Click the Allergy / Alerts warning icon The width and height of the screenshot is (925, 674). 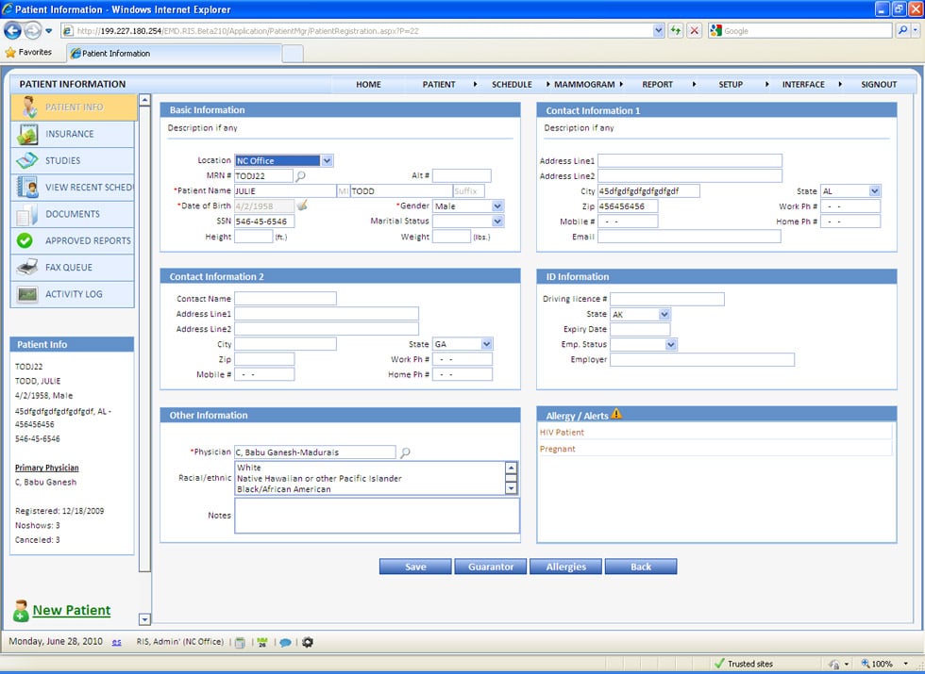click(x=616, y=414)
